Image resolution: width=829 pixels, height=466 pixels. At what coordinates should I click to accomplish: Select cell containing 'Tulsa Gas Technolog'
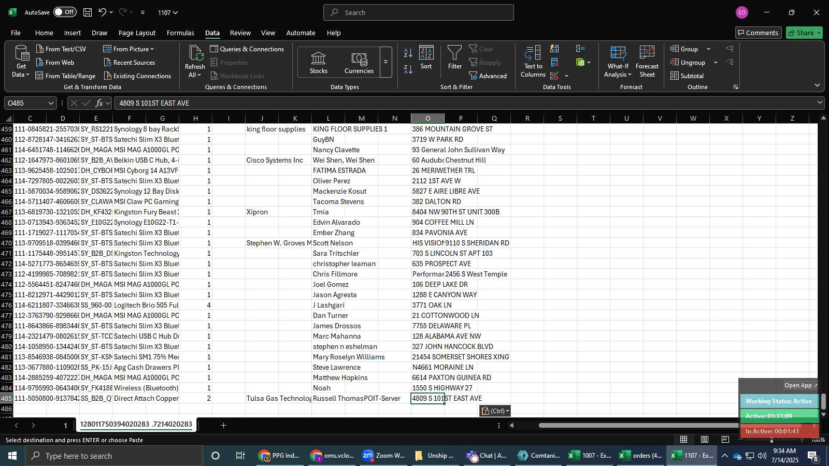coord(278,398)
